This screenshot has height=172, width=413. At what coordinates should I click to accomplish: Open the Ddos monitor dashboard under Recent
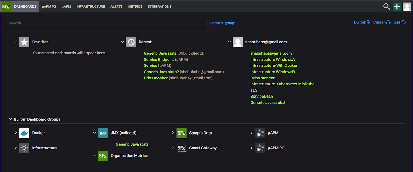[156, 78]
